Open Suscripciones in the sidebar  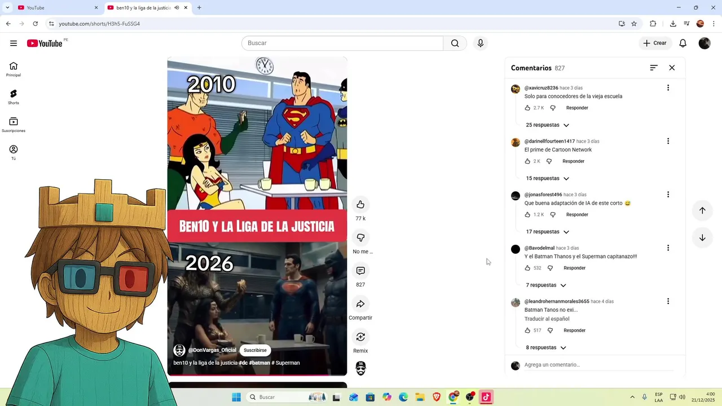click(x=14, y=125)
